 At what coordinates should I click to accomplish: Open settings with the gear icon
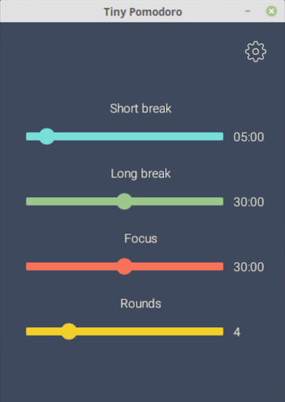[x=256, y=51]
